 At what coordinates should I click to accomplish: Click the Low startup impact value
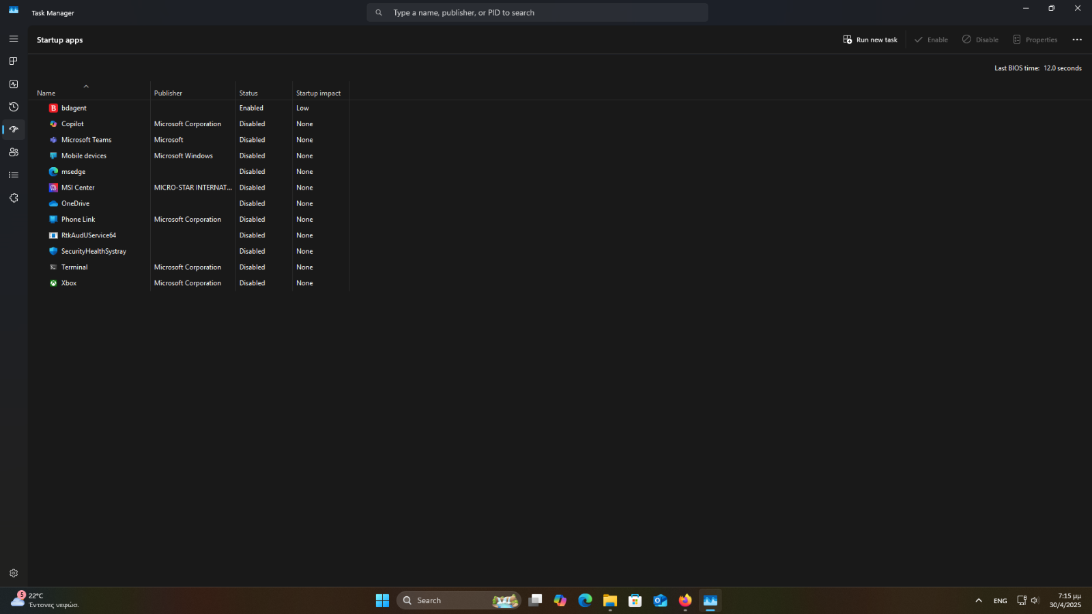(x=302, y=108)
